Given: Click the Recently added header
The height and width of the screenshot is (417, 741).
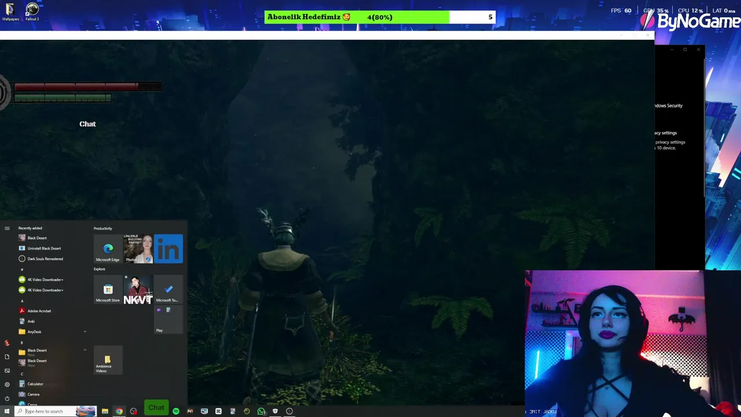Looking at the screenshot, I should [x=30, y=228].
